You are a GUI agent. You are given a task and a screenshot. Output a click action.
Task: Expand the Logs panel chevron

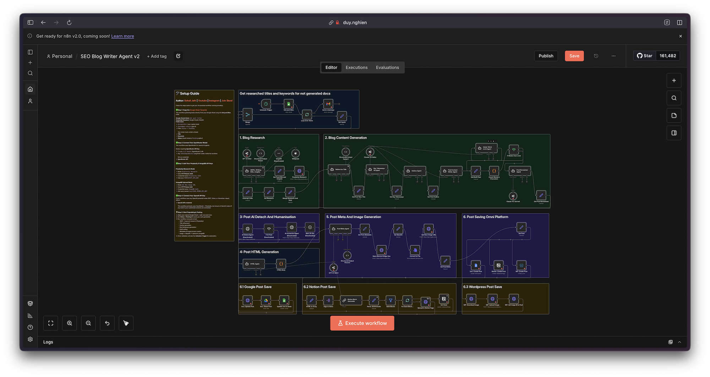[x=679, y=342]
